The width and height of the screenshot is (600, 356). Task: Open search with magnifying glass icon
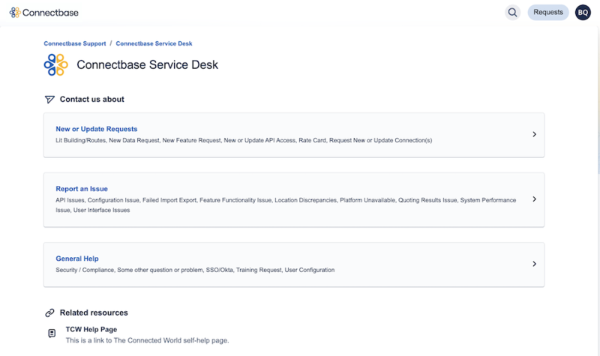click(512, 13)
